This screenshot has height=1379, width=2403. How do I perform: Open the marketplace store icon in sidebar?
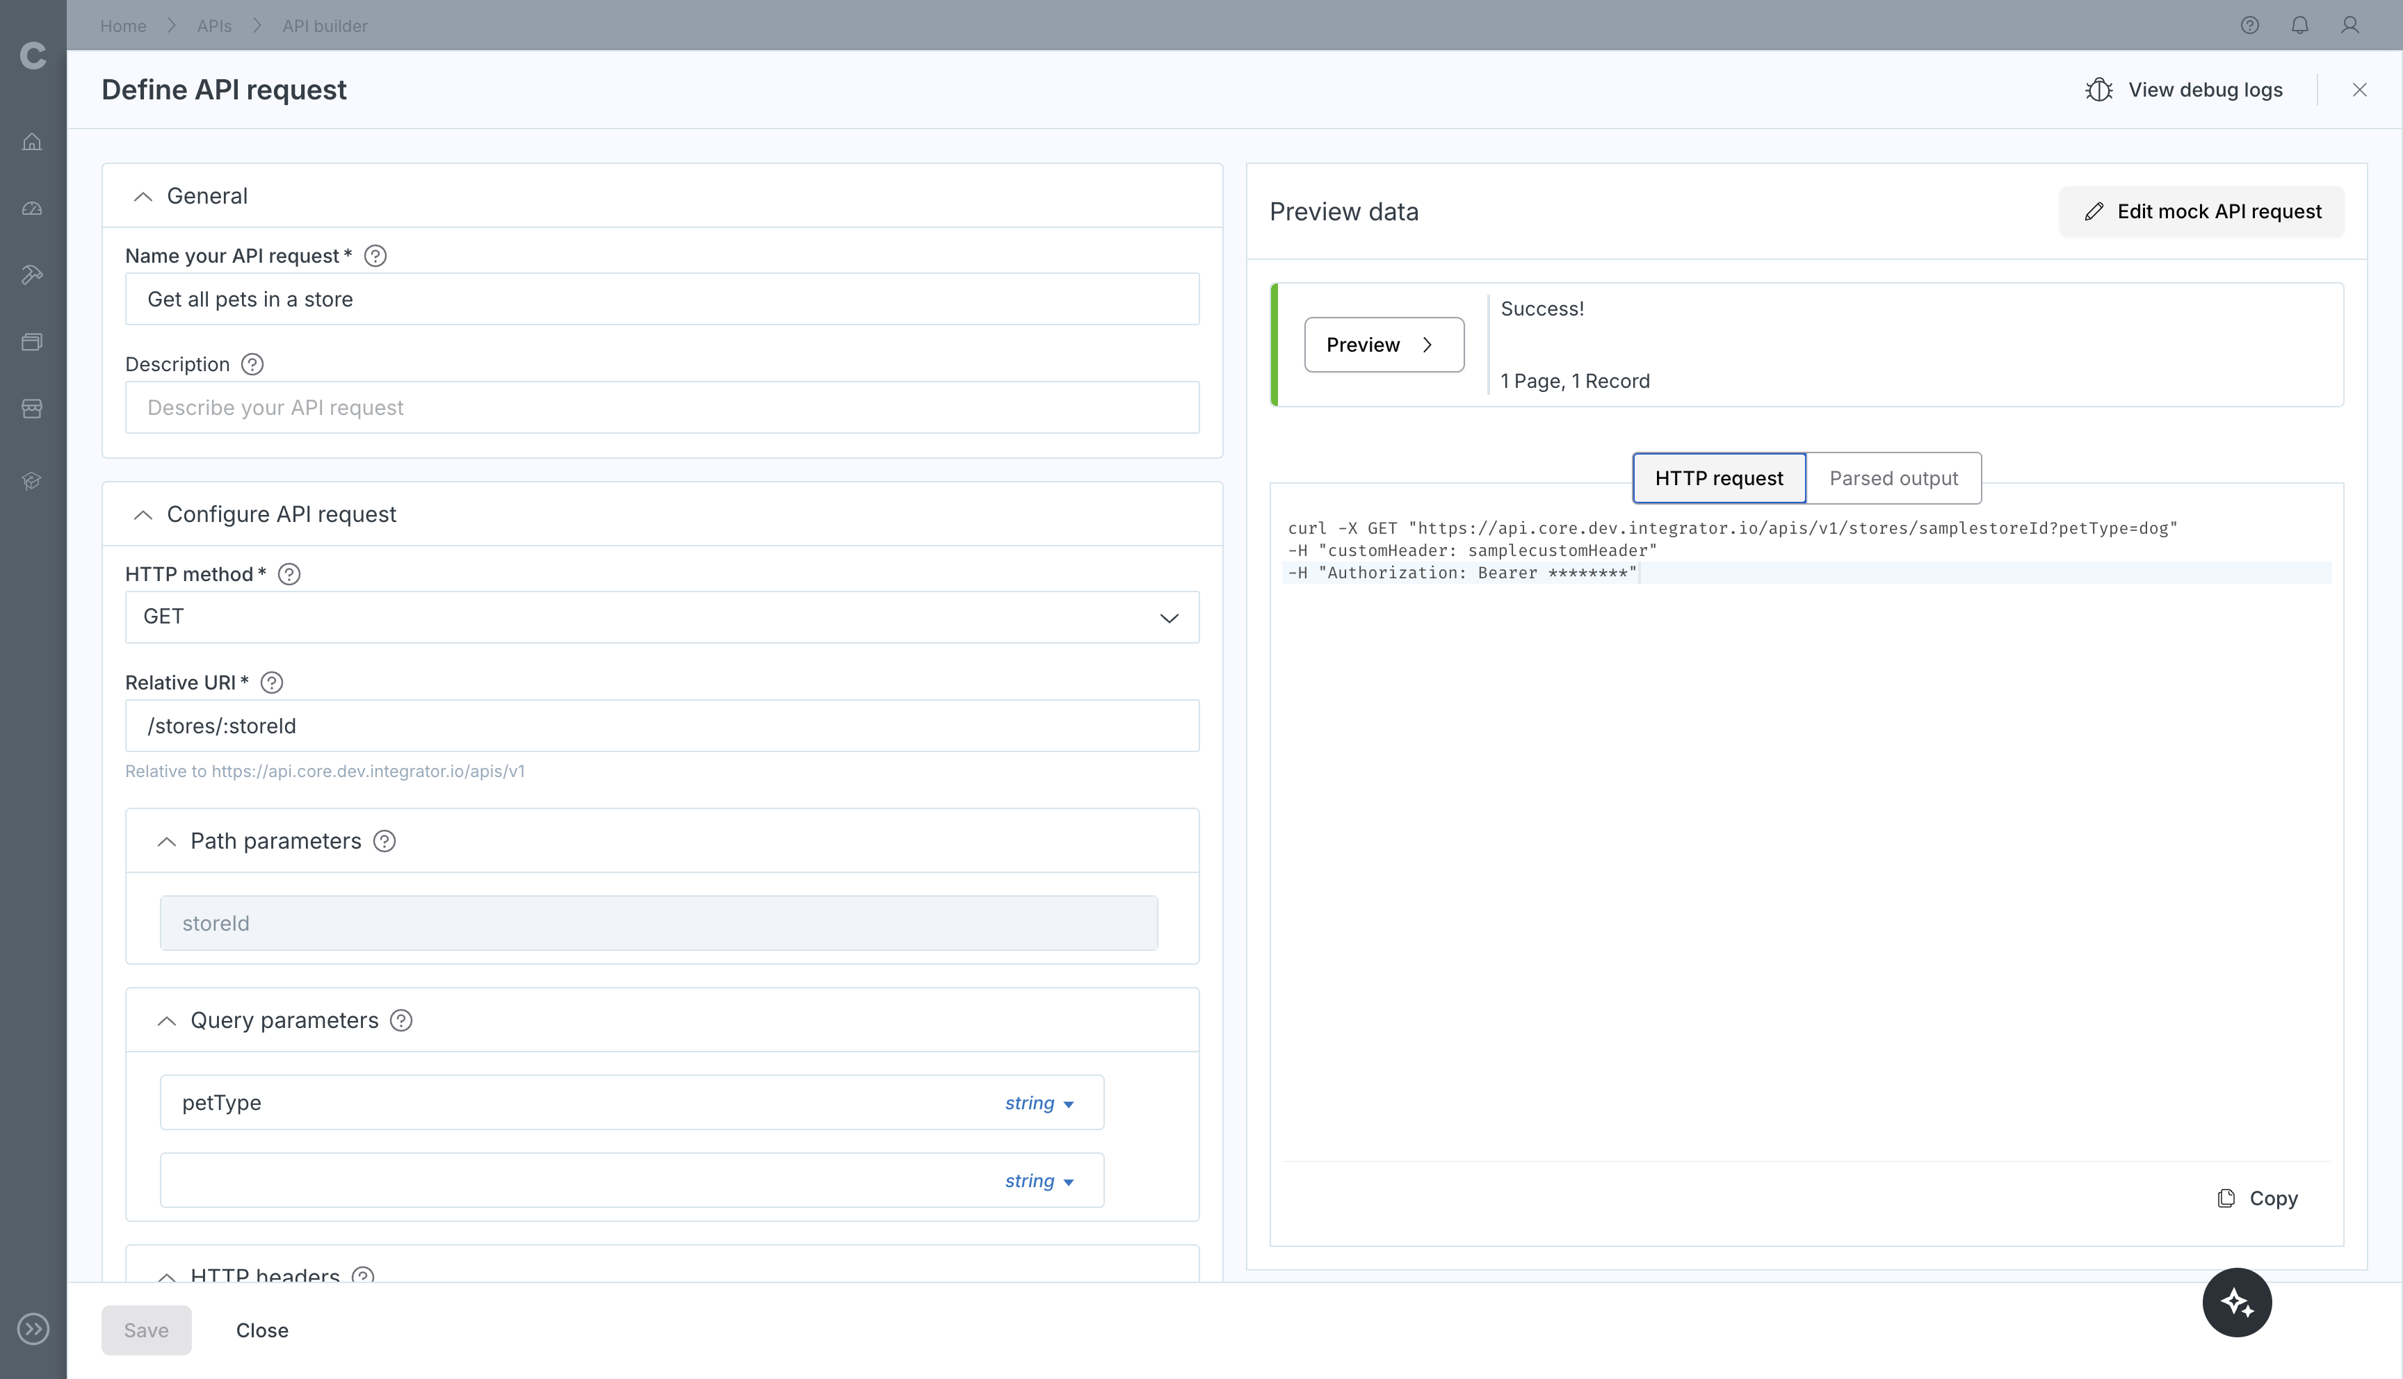[x=32, y=408]
